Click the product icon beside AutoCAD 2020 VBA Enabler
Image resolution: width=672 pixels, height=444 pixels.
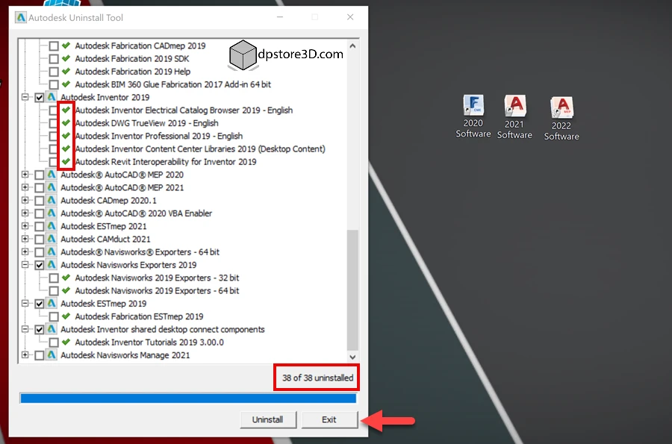[x=52, y=213]
